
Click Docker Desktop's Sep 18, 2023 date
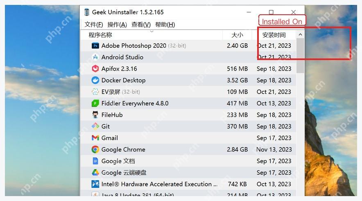pos(274,80)
